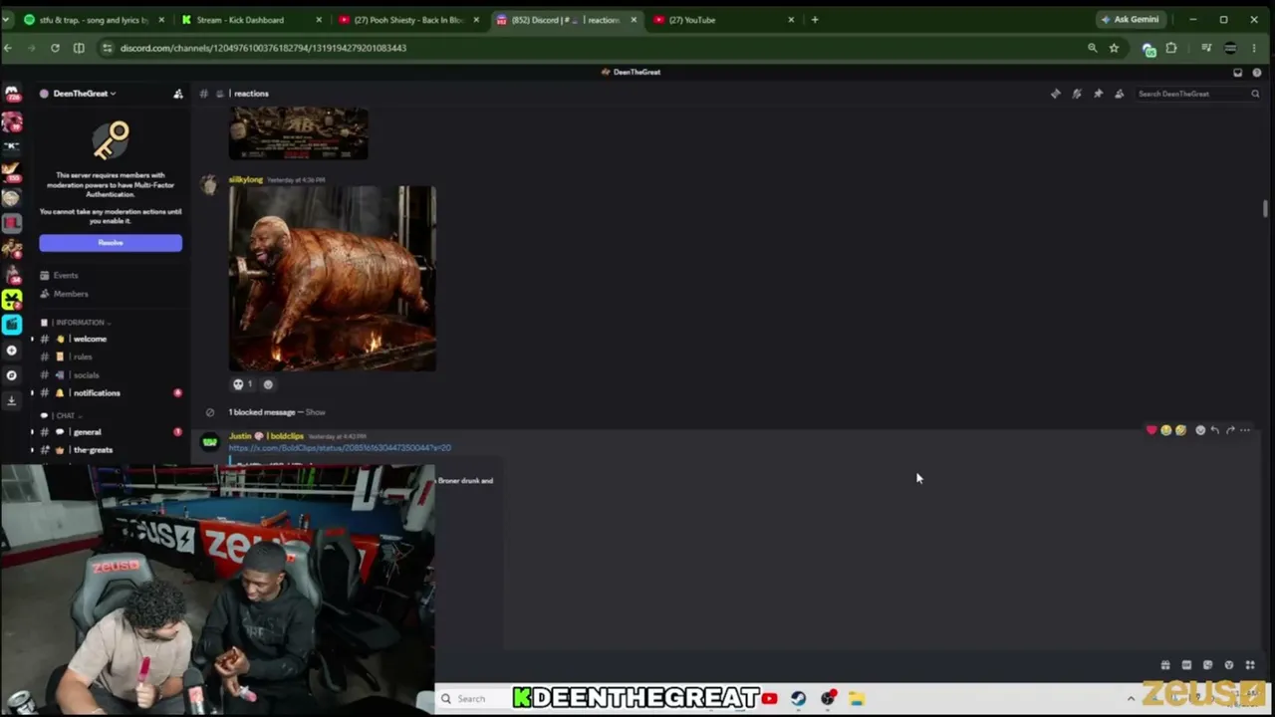Show hidden system tray icons chevron

click(1131, 698)
